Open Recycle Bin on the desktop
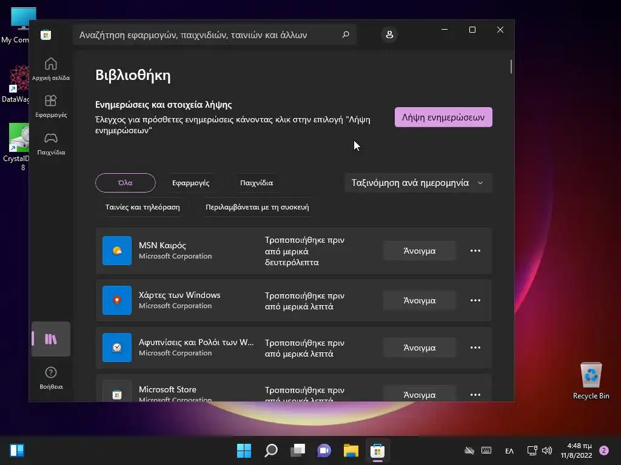621x465 pixels. (x=591, y=380)
